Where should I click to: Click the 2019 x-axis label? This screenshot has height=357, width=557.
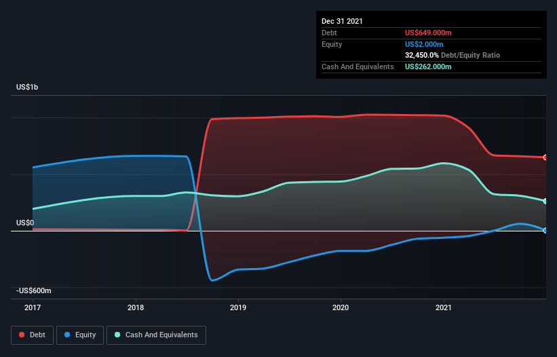[238, 307]
